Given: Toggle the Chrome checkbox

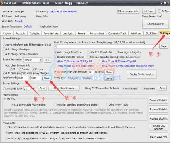Looking at the screenshot, I should point(33,69).
